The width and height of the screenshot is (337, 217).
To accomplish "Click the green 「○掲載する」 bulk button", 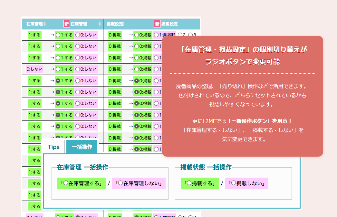I will (199, 183).
